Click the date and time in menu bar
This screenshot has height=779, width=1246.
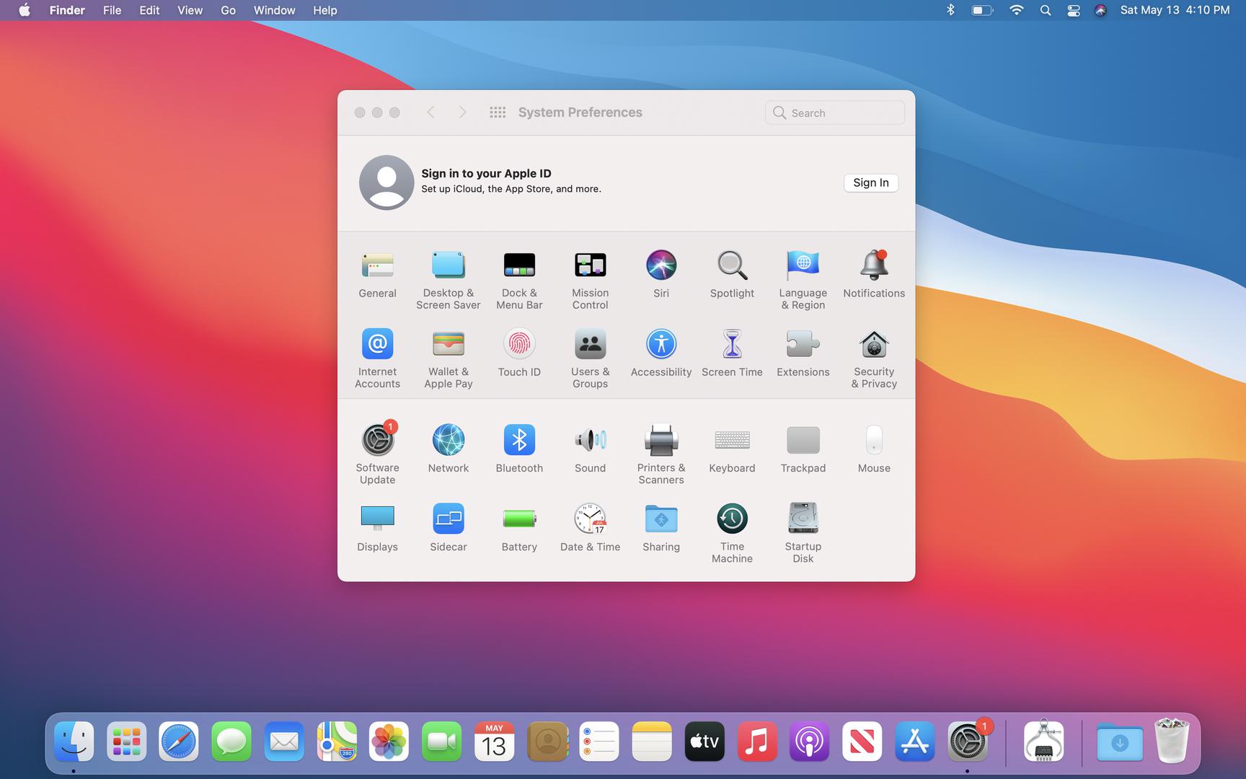(x=1175, y=10)
